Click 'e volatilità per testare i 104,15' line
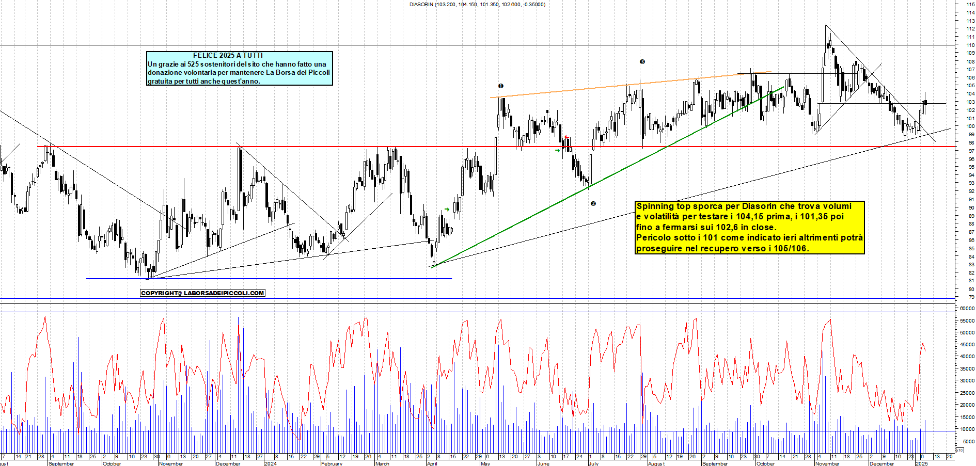Screen dimensions: 976x466 click(740, 217)
